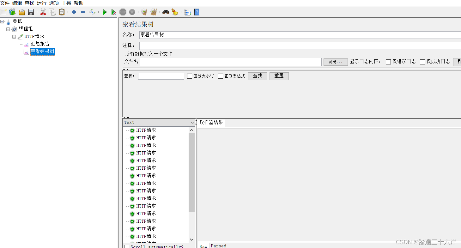The width and height of the screenshot is (461, 248).
Task: Click the chart icon beside 汇总报告
Action: (27, 44)
